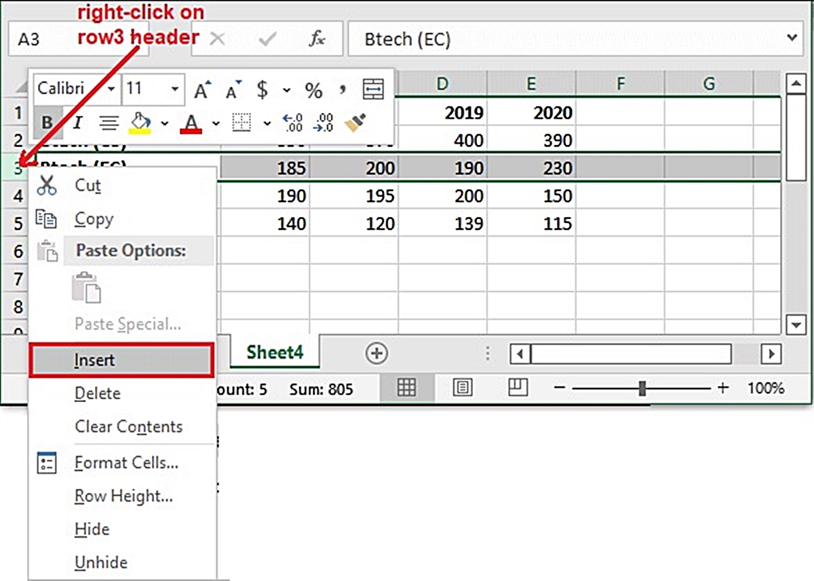Click the Row Height option
The image size is (814, 581).
(123, 496)
